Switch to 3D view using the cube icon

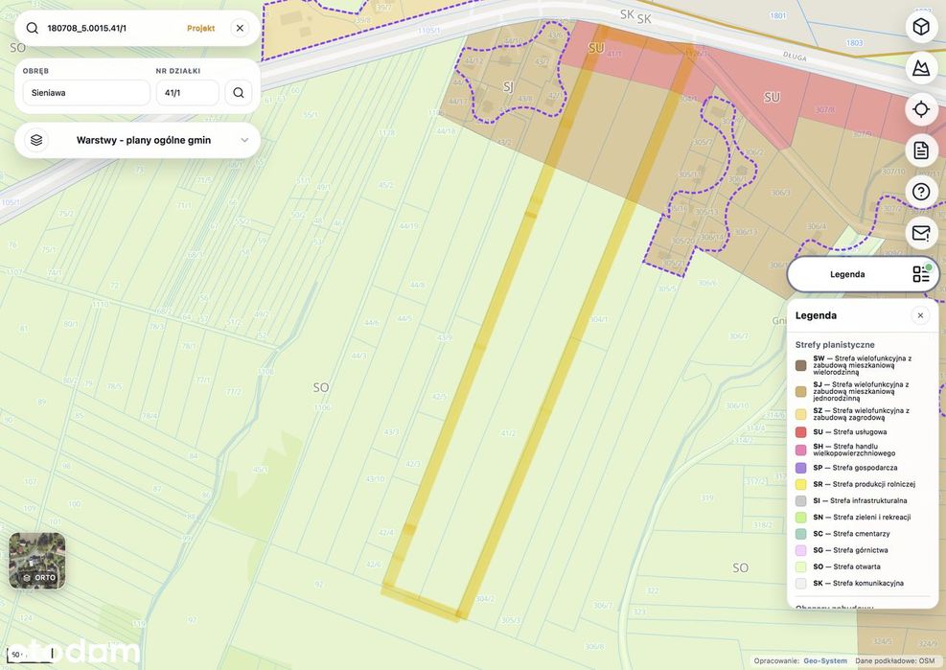point(921,27)
